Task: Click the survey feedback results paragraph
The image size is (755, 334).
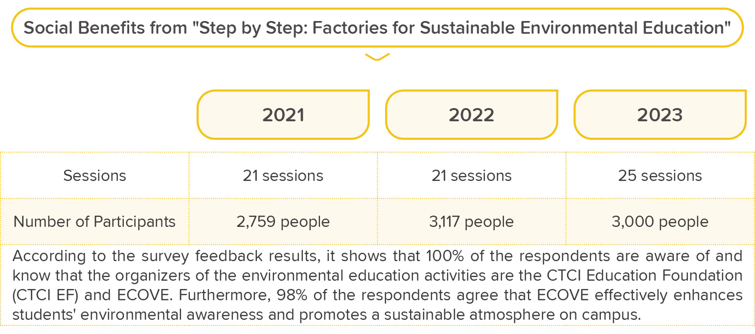Action: [377, 285]
